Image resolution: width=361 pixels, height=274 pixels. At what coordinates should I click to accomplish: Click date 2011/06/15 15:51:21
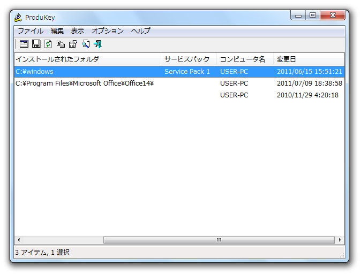310,72
